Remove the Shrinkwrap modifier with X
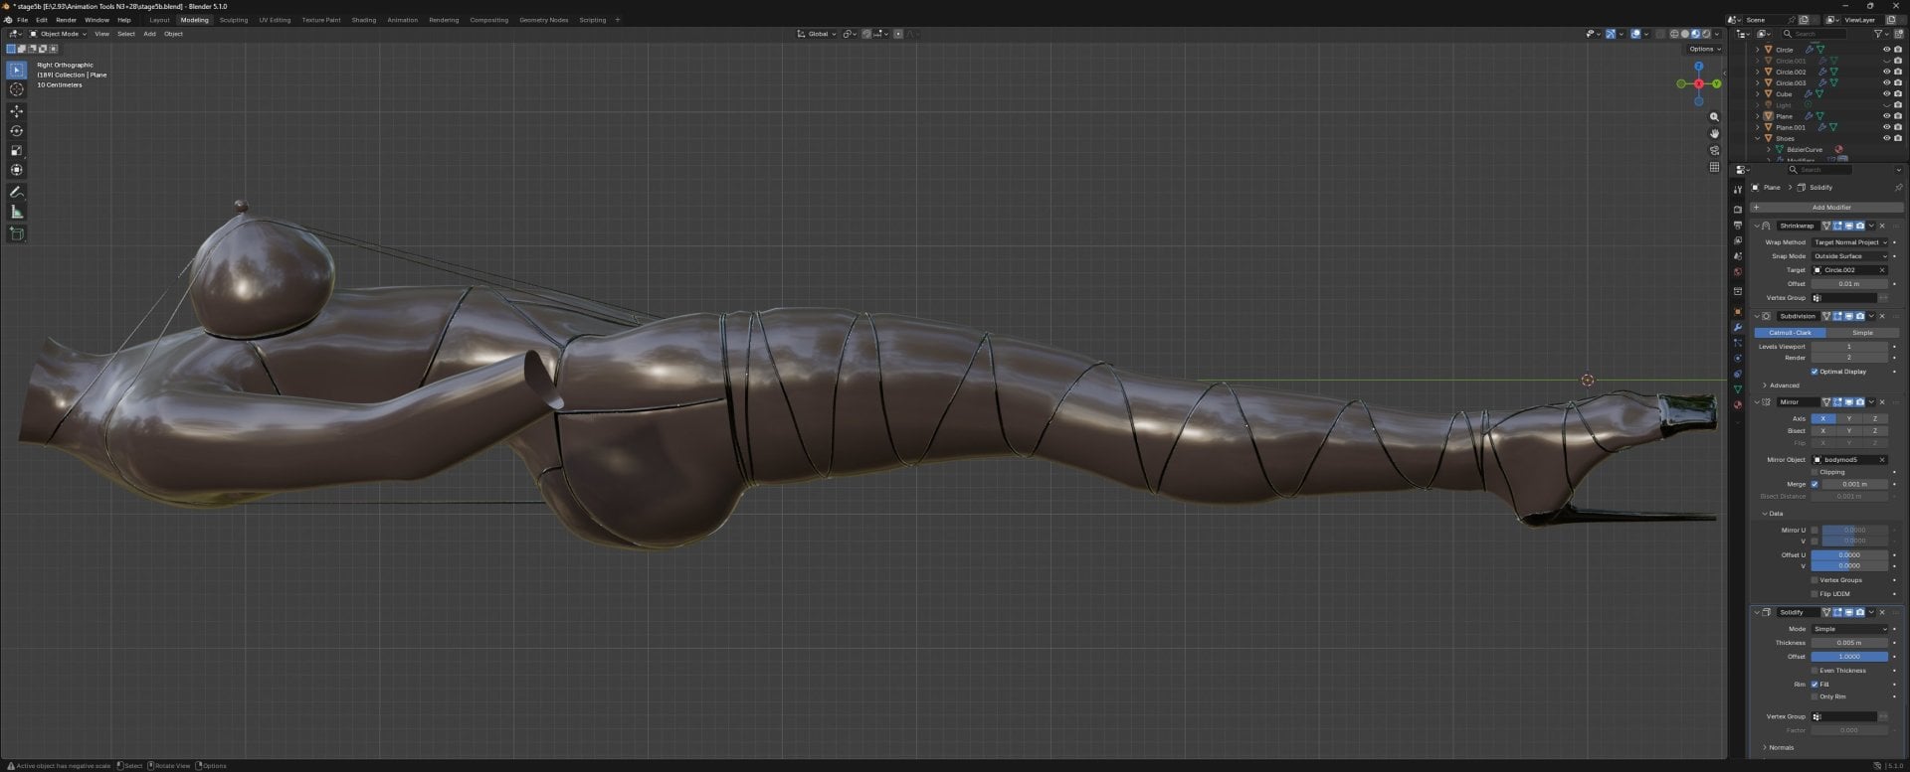This screenshot has height=772, width=1910. tap(1882, 226)
